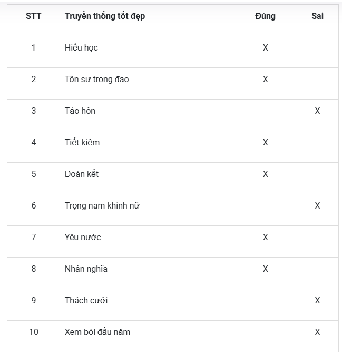
Task: Select the 'Tiết kiệm' cell
Action: (x=146, y=146)
